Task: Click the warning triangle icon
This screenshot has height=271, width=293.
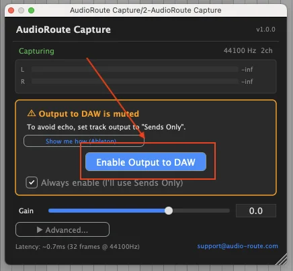Action: (x=32, y=113)
